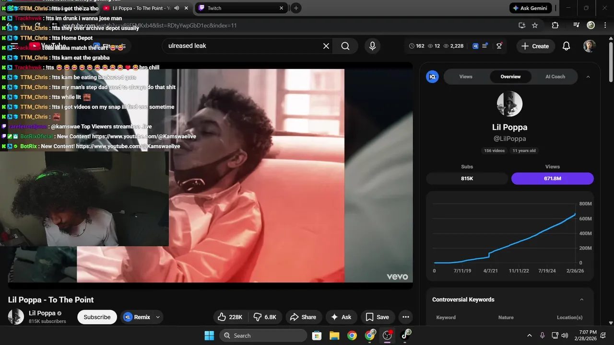The image size is (614, 345).
Task: Click vidIQ Remix button
Action: click(x=137, y=317)
